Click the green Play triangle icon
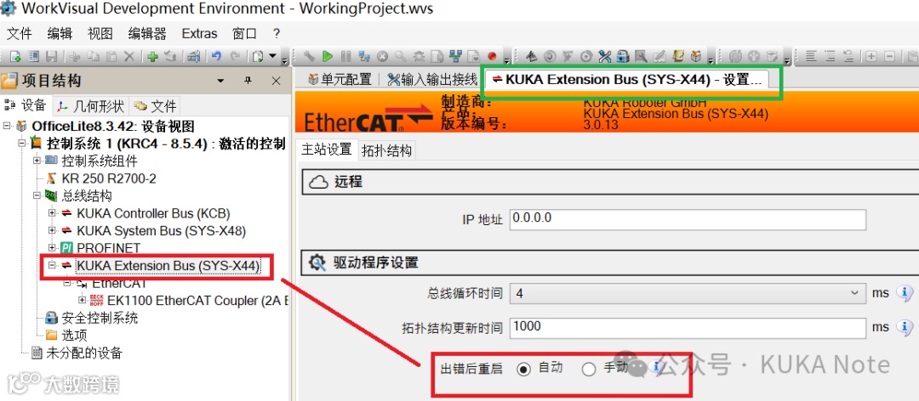Viewport: 919px width, 401px height. pos(327,57)
